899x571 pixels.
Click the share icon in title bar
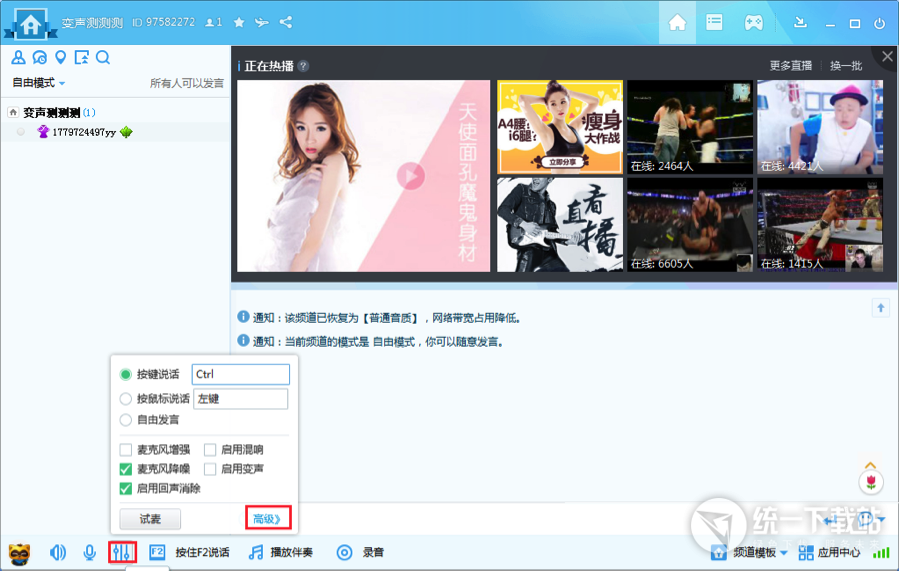coord(286,22)
